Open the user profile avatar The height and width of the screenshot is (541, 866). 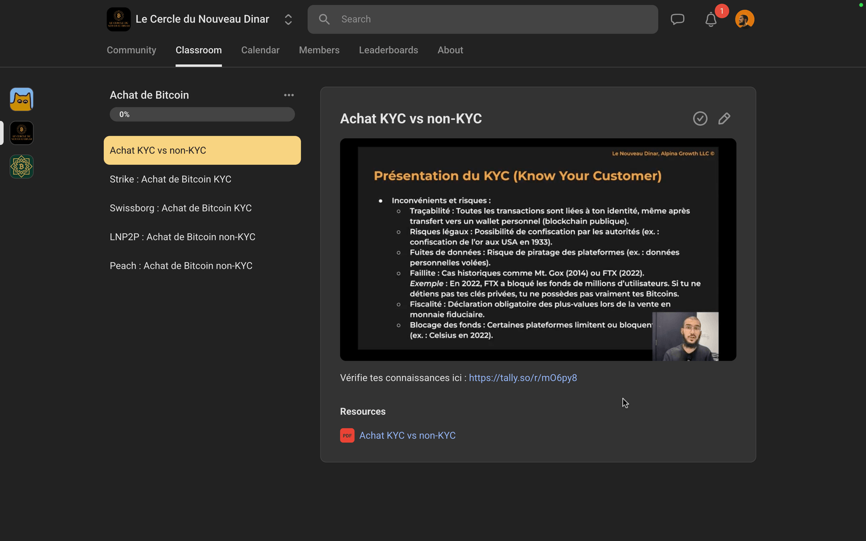pyautogui.click(x=745, y=20)
